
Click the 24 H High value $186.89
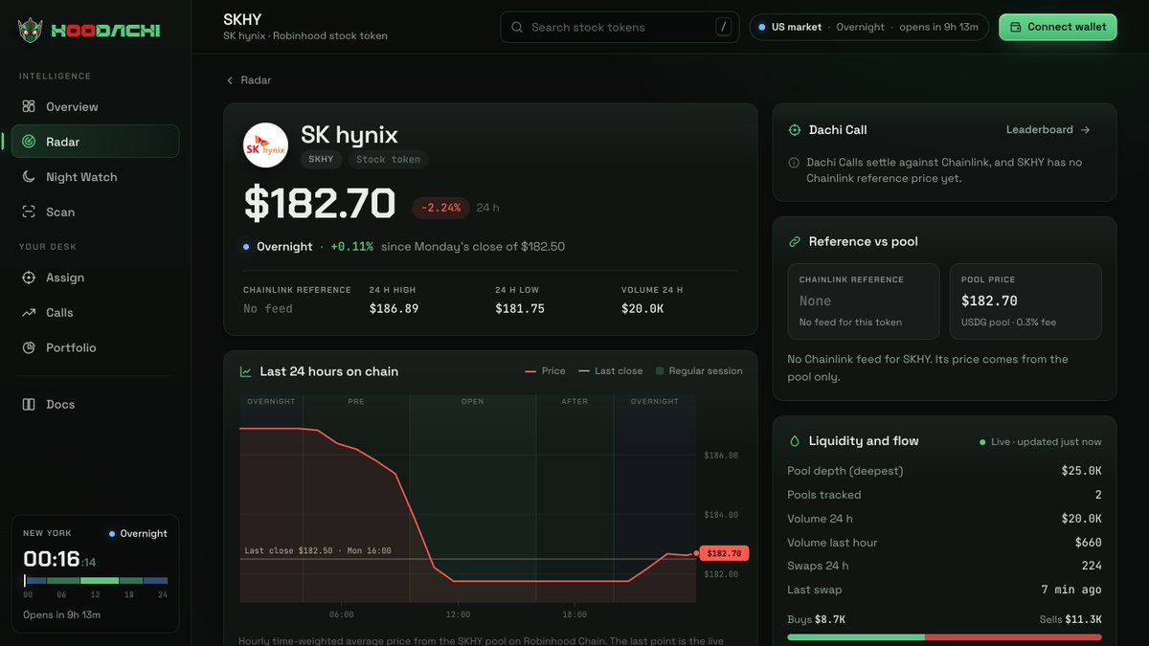tap(394, 309)
